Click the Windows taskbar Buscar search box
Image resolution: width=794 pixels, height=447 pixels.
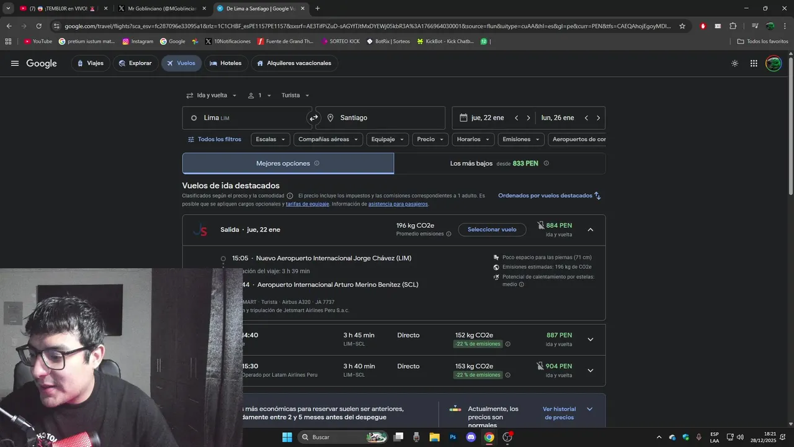(342, 437)
